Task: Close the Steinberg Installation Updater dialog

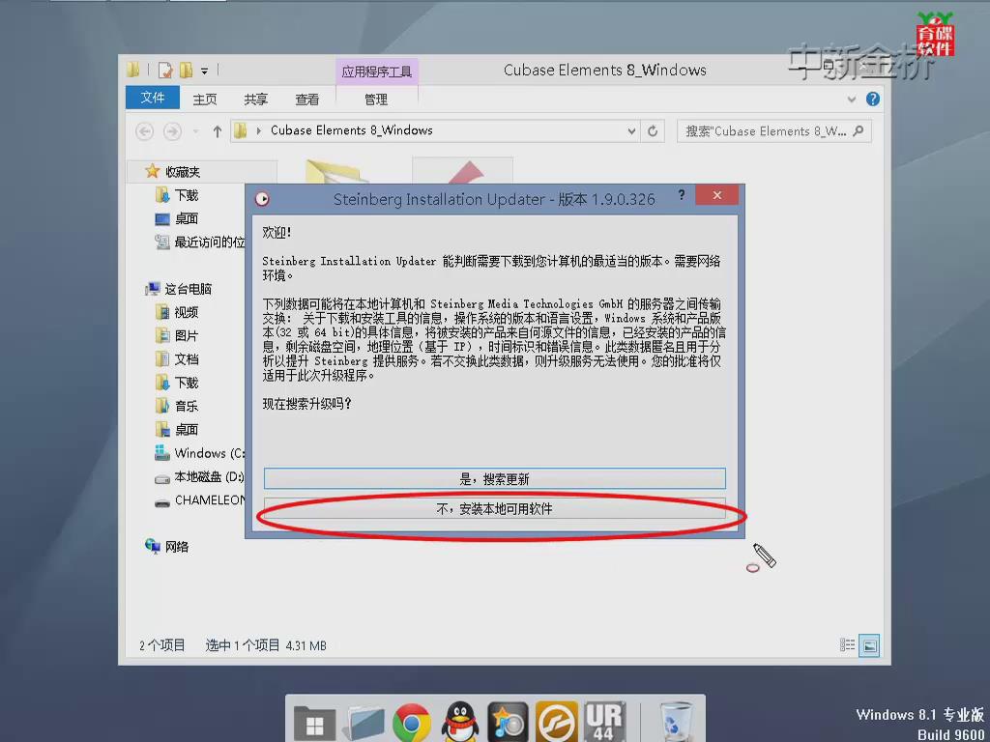Action: tap(716, 195)
